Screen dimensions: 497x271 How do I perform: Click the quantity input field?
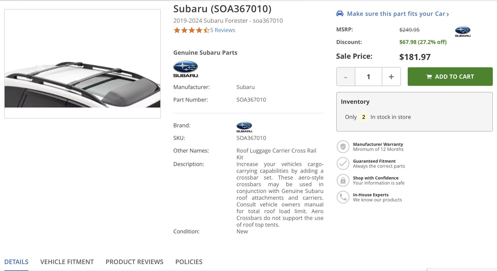(x=368, y=77)
